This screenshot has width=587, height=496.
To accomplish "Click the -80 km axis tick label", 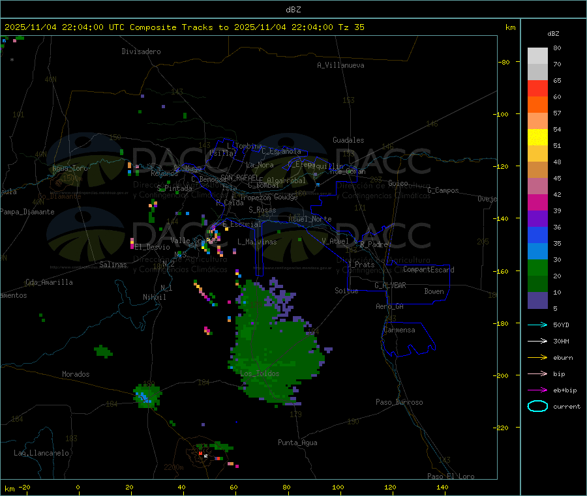I will [504, 62].
